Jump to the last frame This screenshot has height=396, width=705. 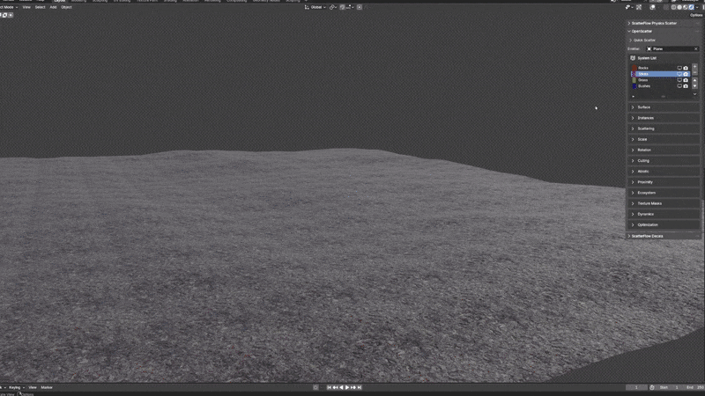[x=360, y=387]
